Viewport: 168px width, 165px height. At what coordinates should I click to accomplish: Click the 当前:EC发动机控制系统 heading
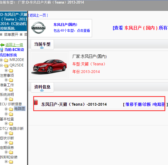pyautogui.click(x=12, y=52)
